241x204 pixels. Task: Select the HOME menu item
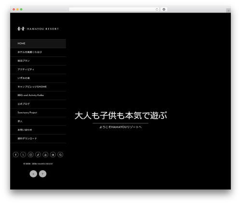tap(38, 43)
